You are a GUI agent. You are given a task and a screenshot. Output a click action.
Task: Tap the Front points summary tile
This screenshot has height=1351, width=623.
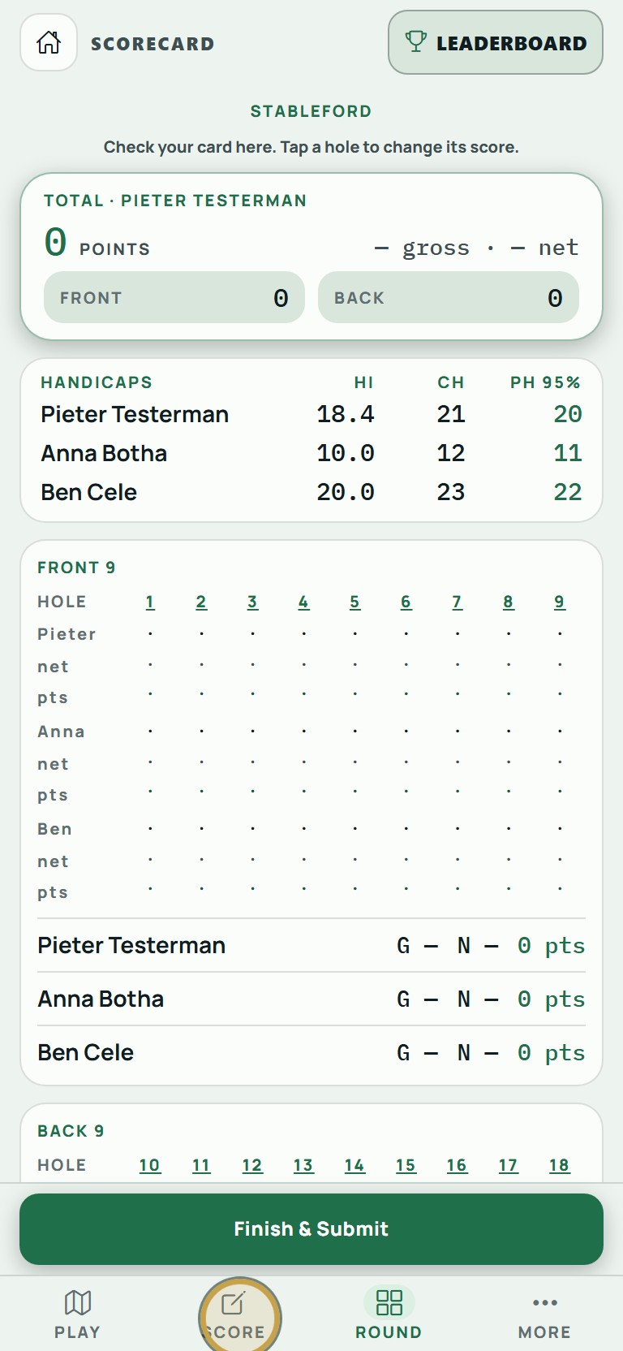(x=174, y=297)
